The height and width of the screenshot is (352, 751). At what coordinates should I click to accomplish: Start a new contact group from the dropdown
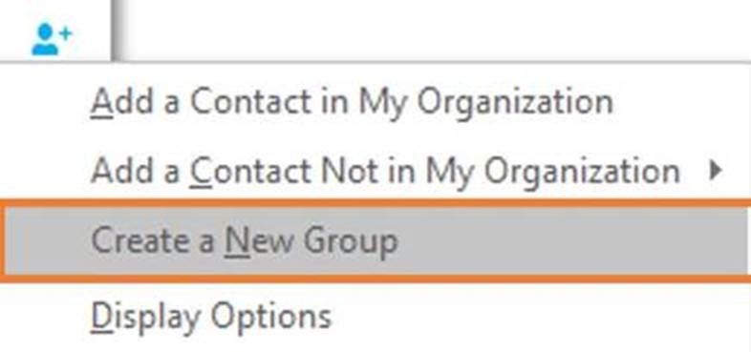(245, 240)
